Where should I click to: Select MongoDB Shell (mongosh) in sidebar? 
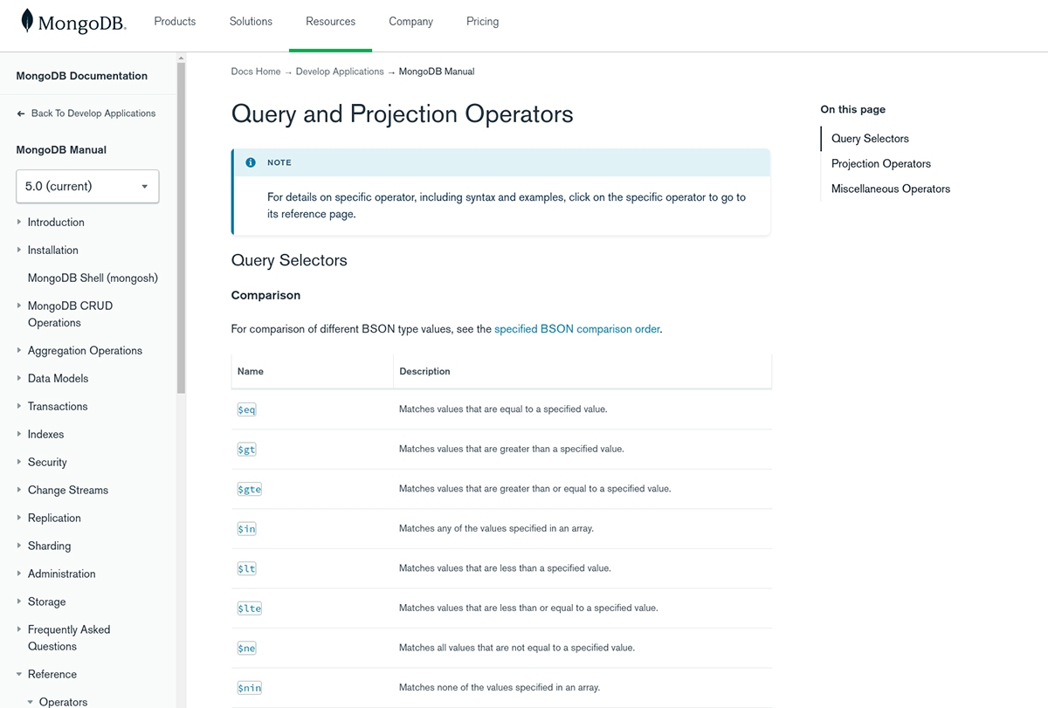(93, 278)
